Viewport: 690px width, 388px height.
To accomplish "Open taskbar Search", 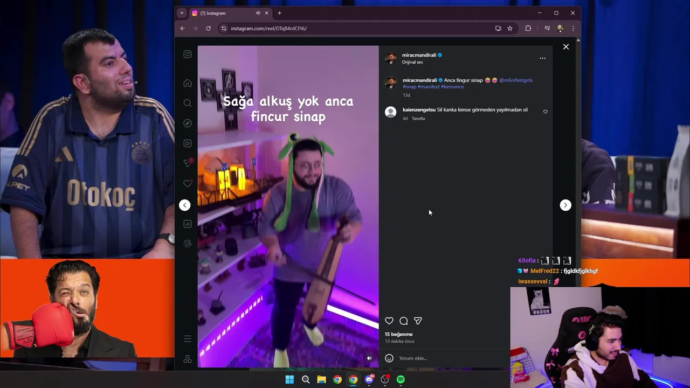I will click(306, 379).
